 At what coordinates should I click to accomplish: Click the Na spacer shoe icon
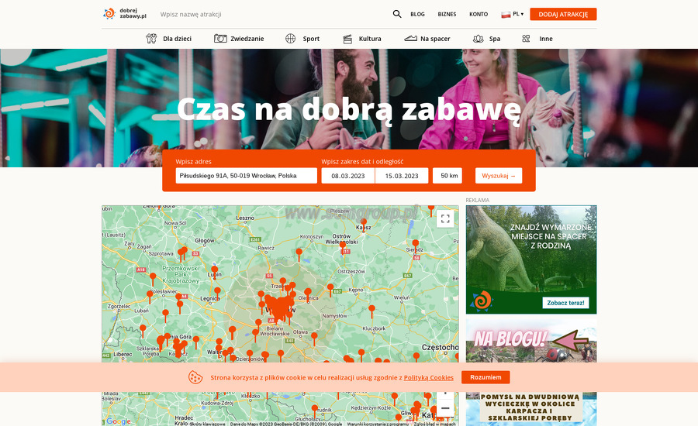click(410, 39)
